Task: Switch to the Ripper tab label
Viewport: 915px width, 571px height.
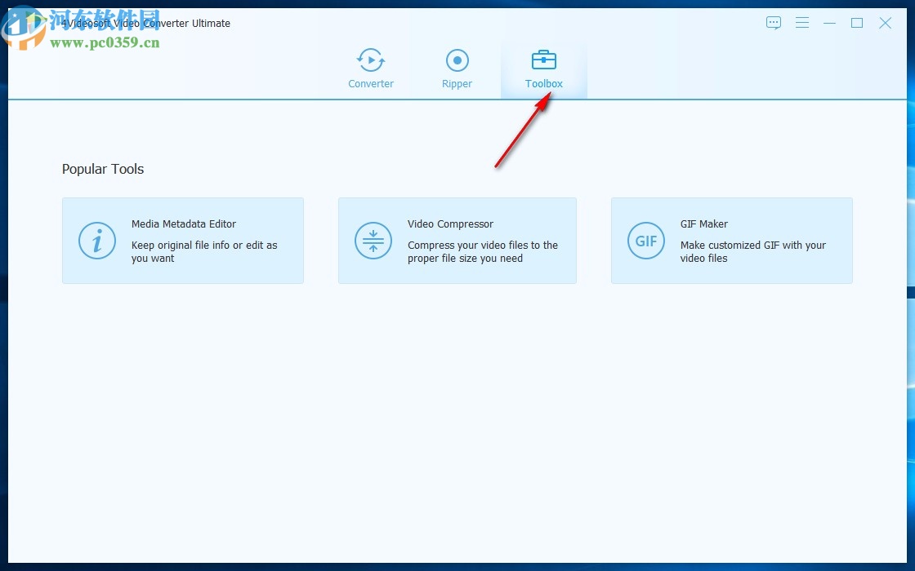Action: tap(457, 84)
